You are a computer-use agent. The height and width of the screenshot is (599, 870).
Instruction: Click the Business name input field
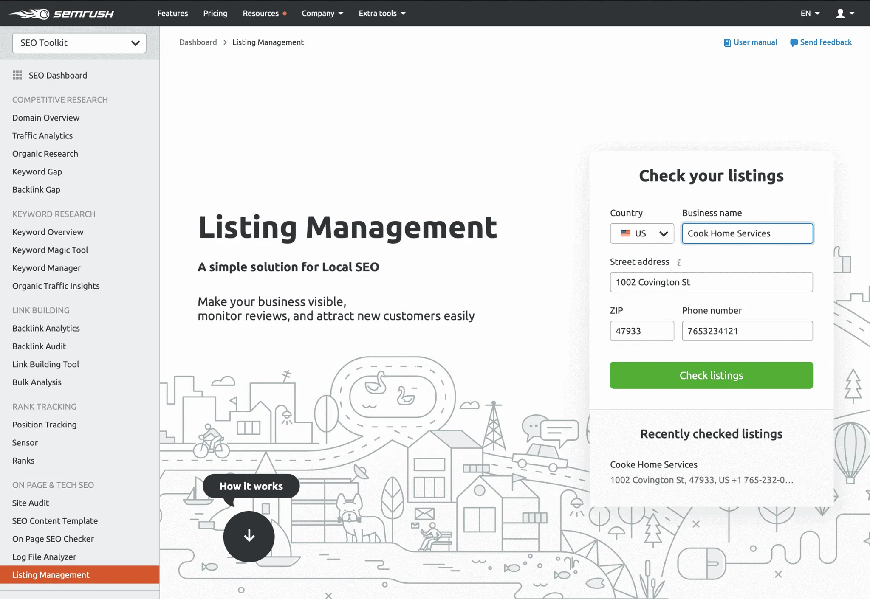pos(747,233)
